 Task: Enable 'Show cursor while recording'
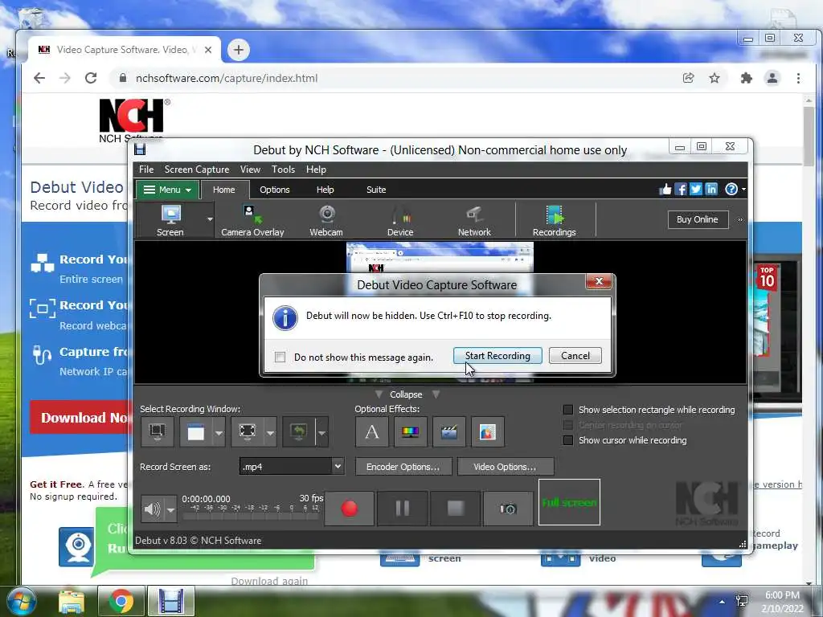[568, 440]
